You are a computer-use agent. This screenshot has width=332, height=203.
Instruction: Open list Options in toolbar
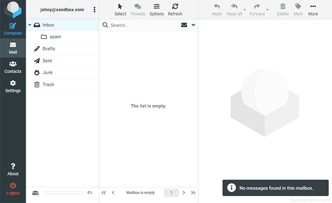click(157, 6)
